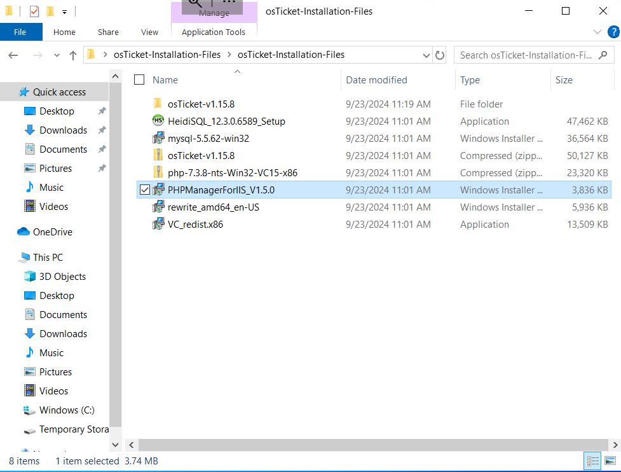This screenshot has height=472, width=621.
Task: Open 3D Objects in navigation pane
Action: coord(62,276)
